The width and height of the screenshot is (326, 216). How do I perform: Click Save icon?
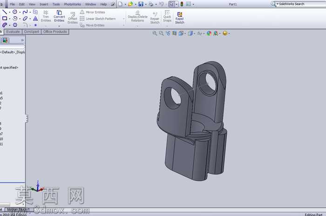141,4
